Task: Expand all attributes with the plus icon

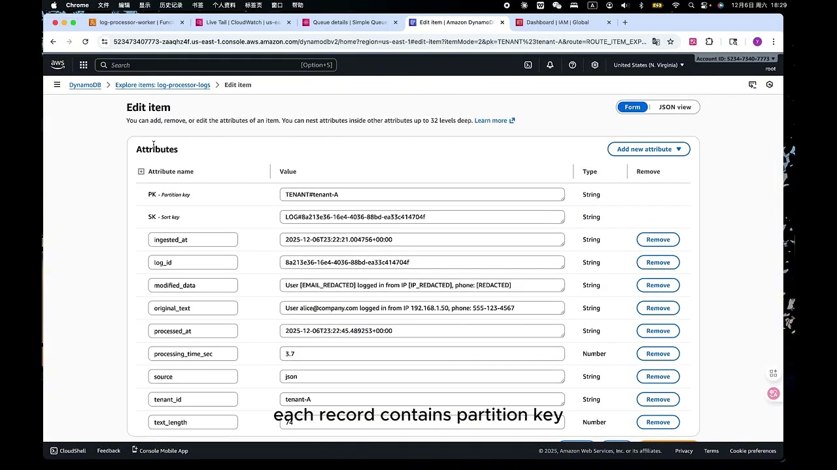Action: pos(141,172)
